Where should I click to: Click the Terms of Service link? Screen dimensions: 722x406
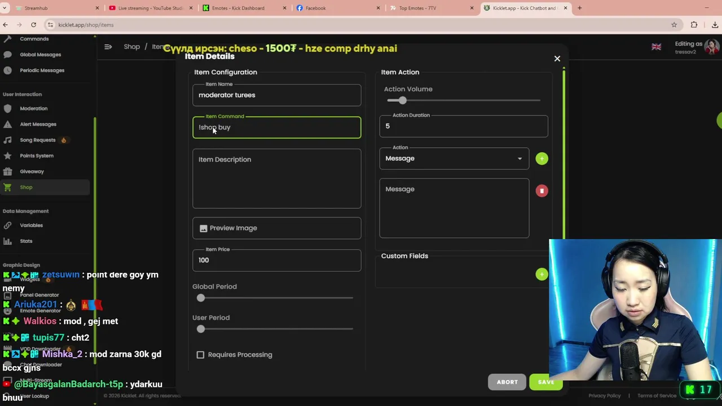coord(657,396)
